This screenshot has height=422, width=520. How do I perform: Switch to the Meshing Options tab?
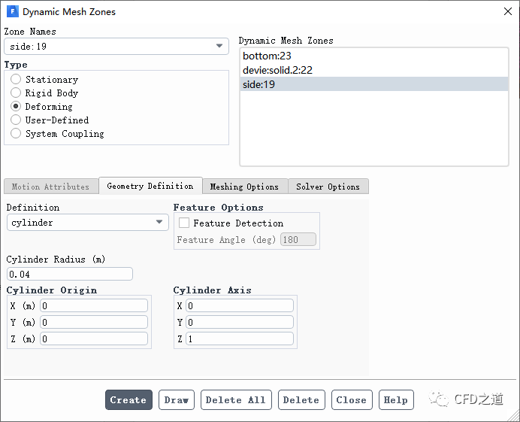[244, 187]
